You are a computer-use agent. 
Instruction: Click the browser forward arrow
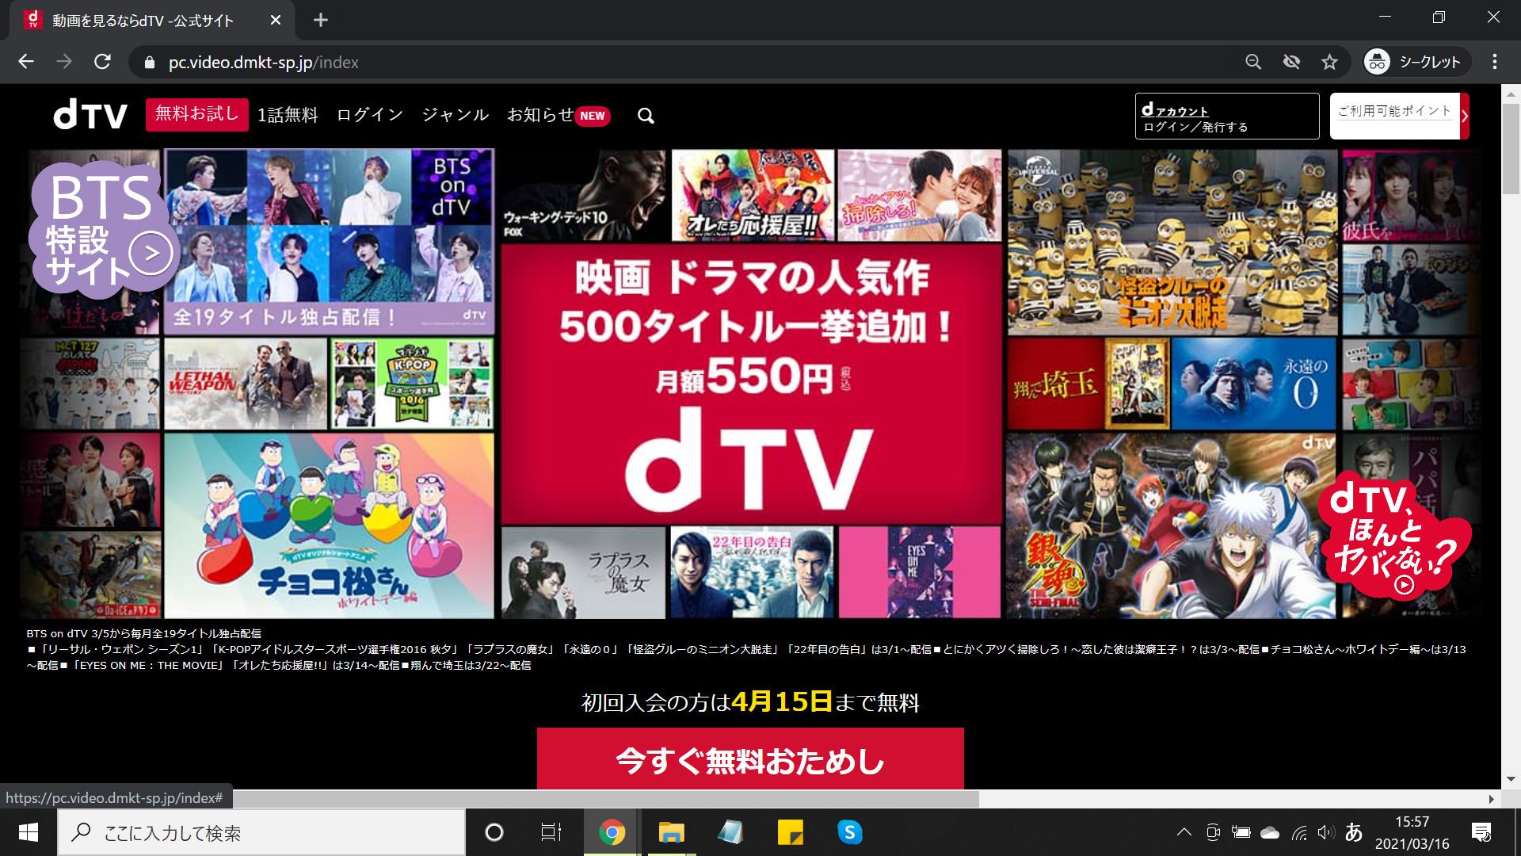point(64,62)
